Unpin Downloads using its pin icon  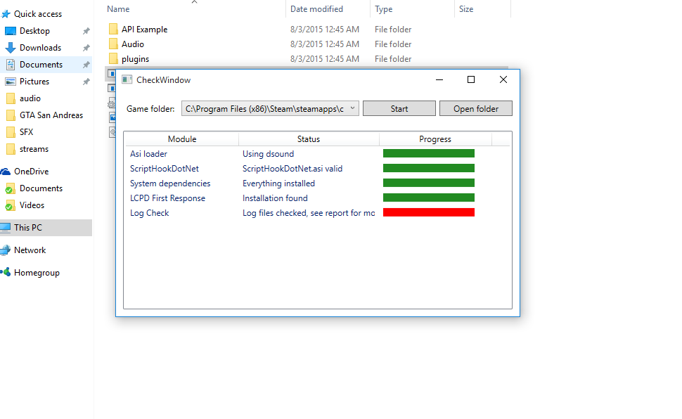coord(86,48)
